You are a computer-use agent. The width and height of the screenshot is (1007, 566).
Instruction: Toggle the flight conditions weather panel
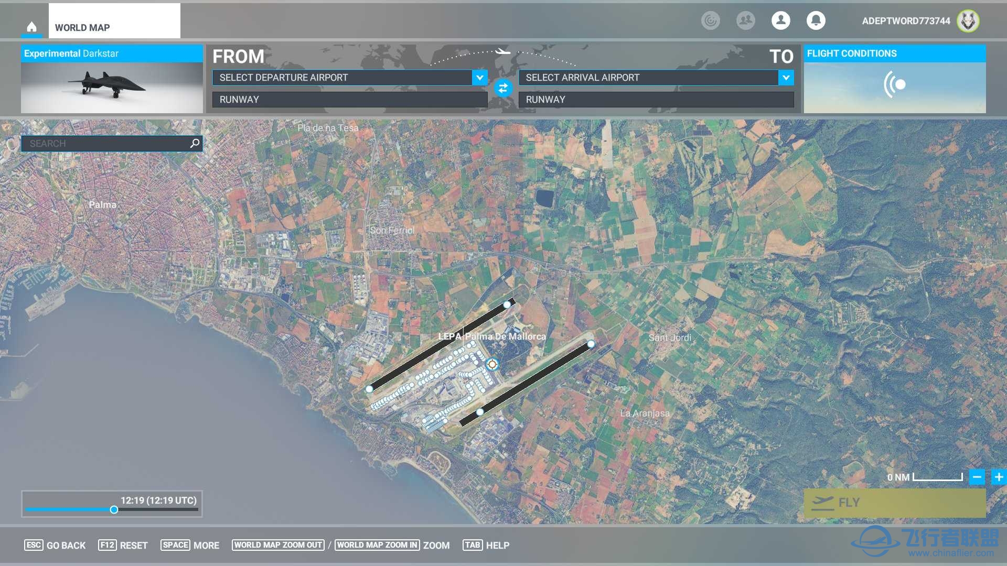click(896, 83)
